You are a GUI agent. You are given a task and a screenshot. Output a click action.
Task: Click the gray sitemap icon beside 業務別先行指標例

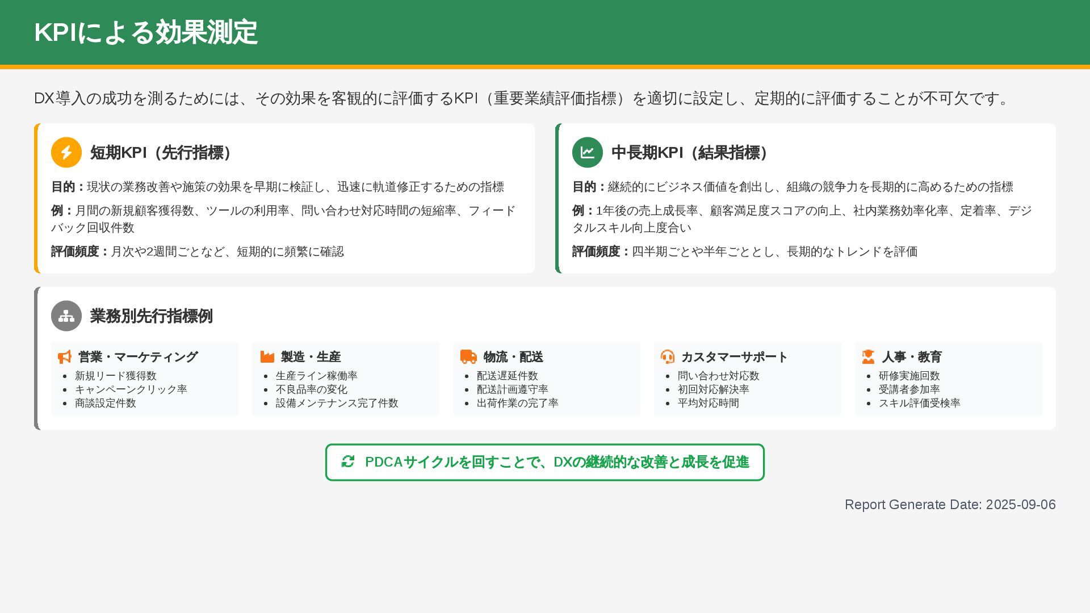click(66, 316)
